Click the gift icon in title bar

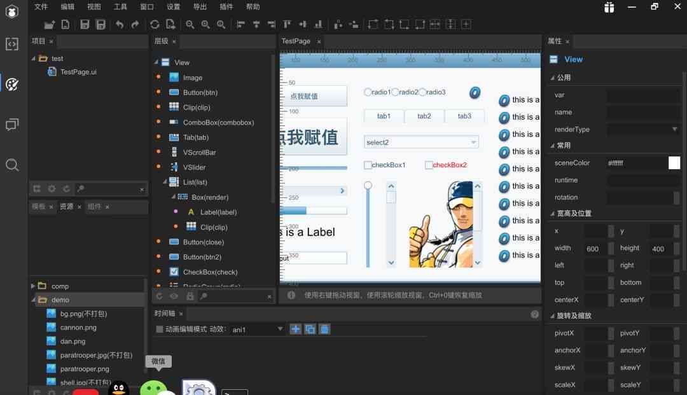click(609, 7)
